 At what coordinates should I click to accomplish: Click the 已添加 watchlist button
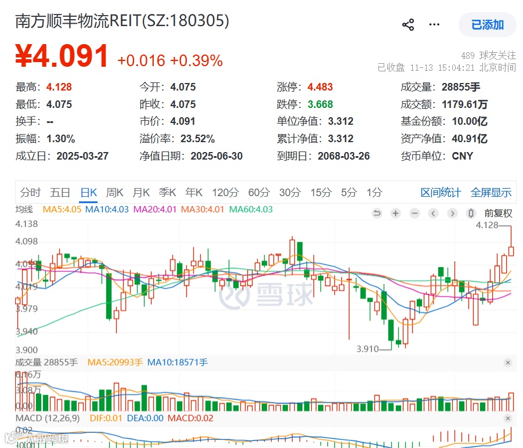488,25
